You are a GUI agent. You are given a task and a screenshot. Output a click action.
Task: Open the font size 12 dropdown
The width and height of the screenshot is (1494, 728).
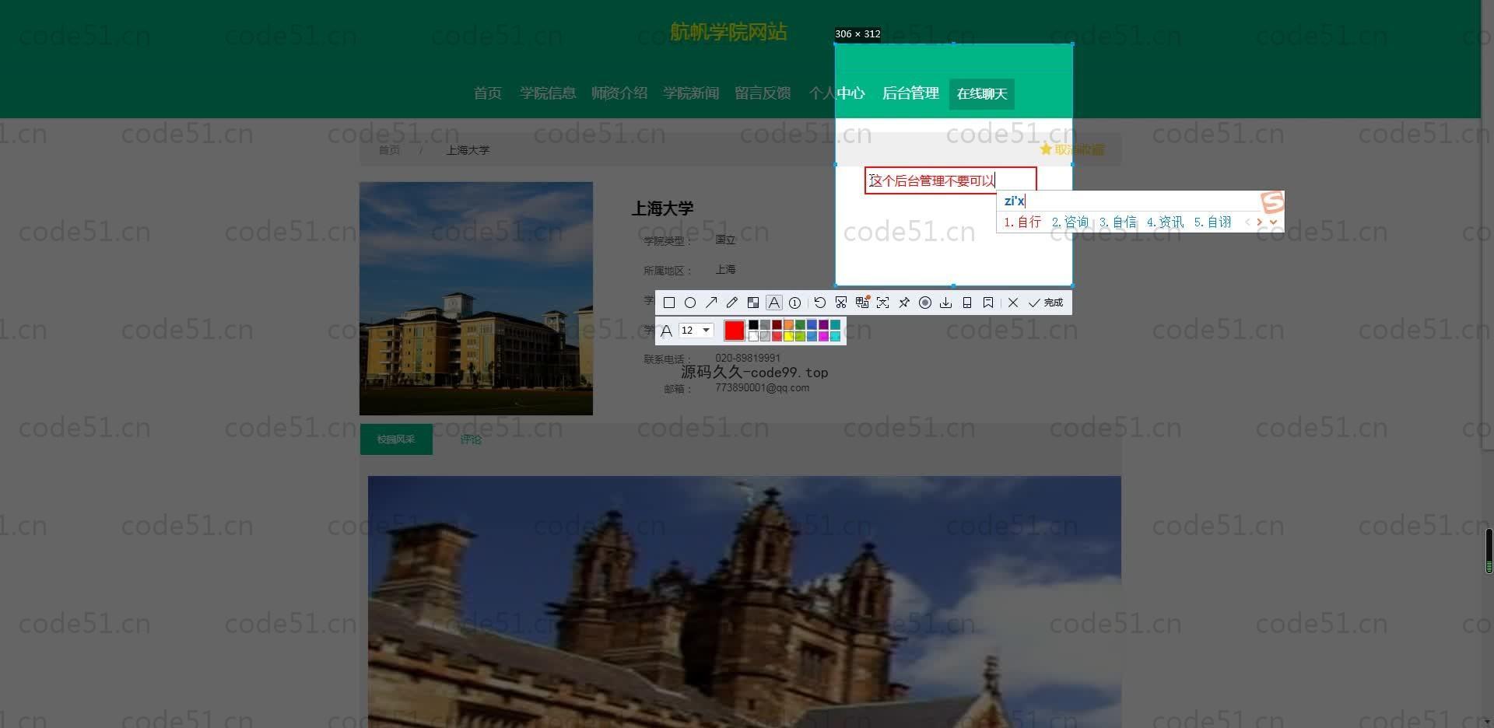point(696,330)
